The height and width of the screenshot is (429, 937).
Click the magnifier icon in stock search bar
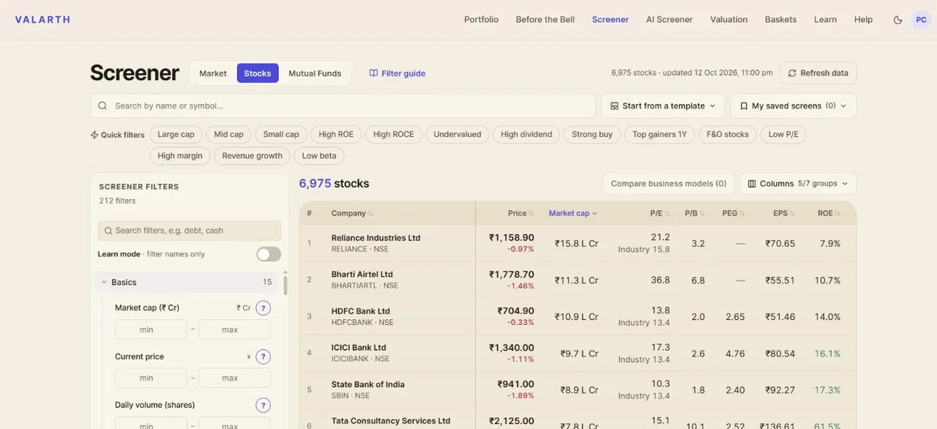point(102,105)
